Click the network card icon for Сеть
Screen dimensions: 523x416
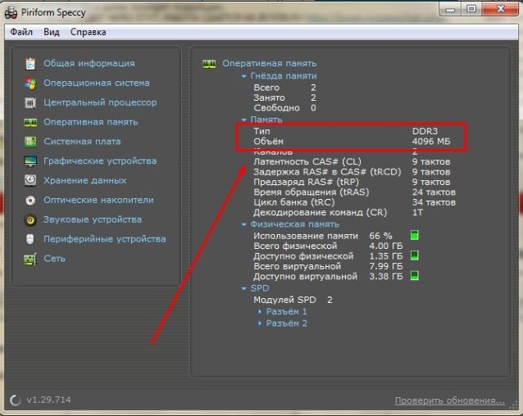tap(30, 259)
